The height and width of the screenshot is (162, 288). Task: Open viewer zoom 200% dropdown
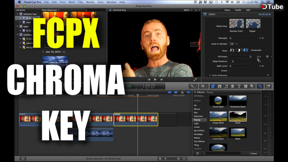tap(188, 10)
